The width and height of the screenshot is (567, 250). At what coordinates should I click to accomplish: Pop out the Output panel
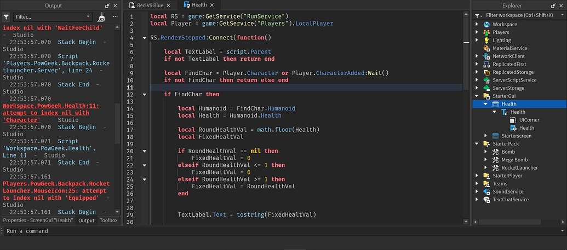click(107, 6)
